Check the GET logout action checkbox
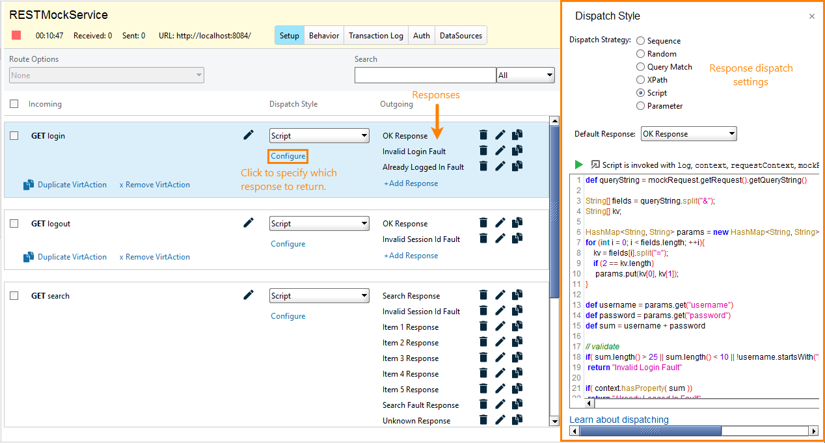This screenshot has width=825, height=443. click(14, 224)
